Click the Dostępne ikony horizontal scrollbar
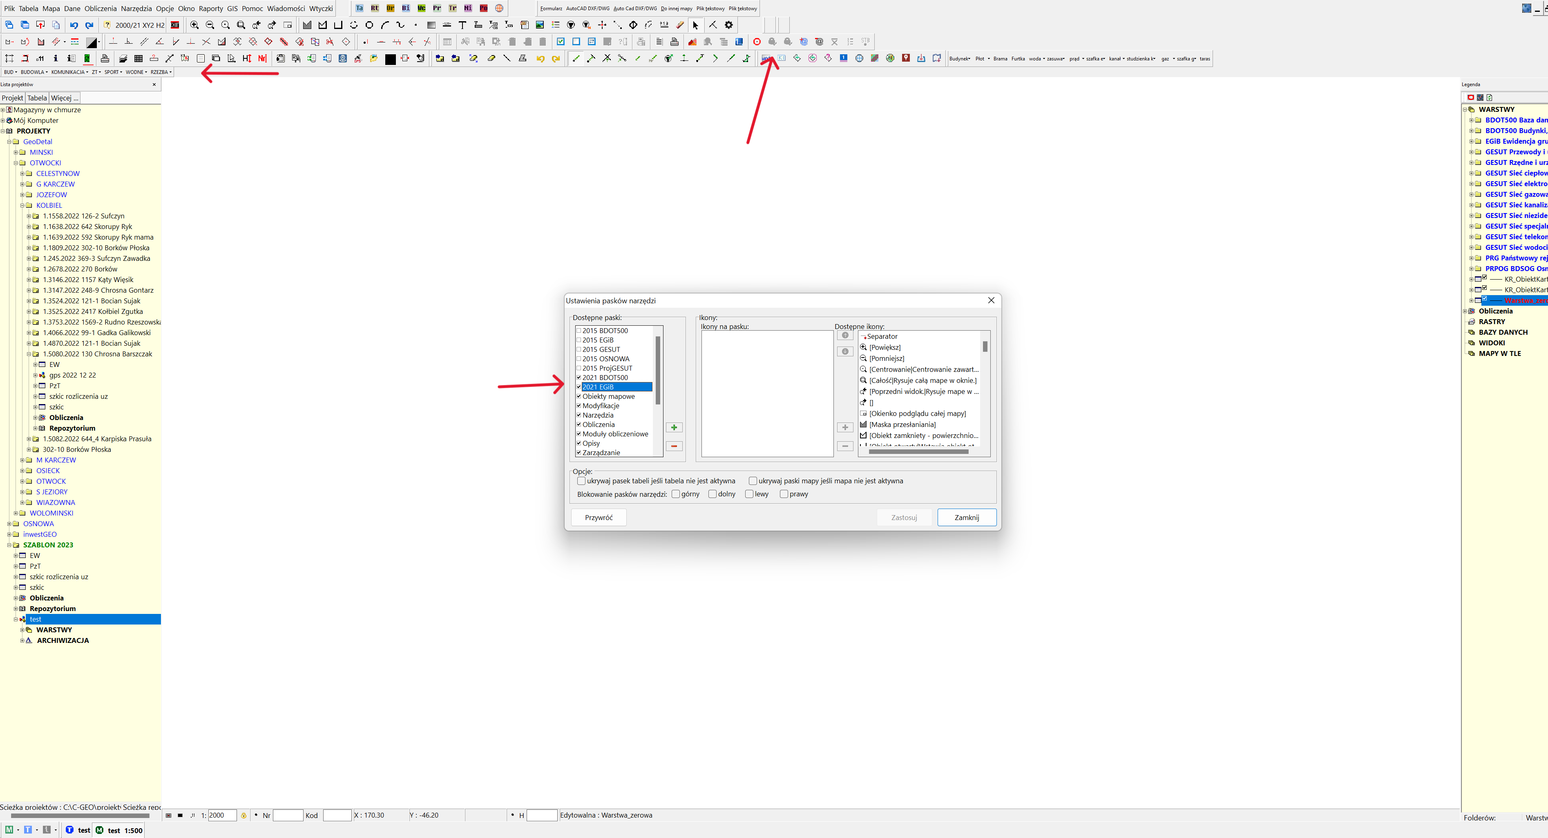This screenshot has width=1548, height=838. pyautogui.click(x=918, y=451)
